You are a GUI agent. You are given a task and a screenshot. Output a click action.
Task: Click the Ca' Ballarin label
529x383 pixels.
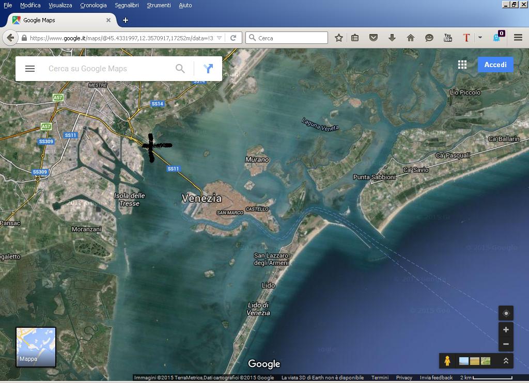[504, 139]
